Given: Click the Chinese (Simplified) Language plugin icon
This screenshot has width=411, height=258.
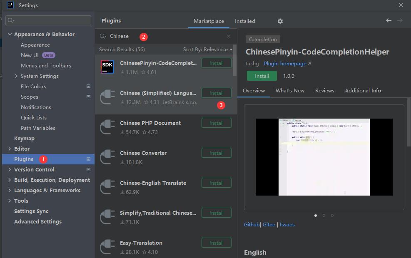Looking at the screenshot, I should (107, 97).
